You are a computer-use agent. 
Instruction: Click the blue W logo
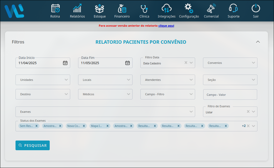(x=14, y=11)
